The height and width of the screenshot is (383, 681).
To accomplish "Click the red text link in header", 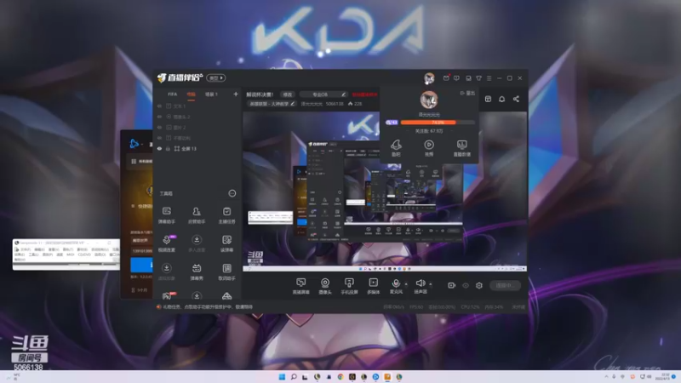I will (364, 94).
